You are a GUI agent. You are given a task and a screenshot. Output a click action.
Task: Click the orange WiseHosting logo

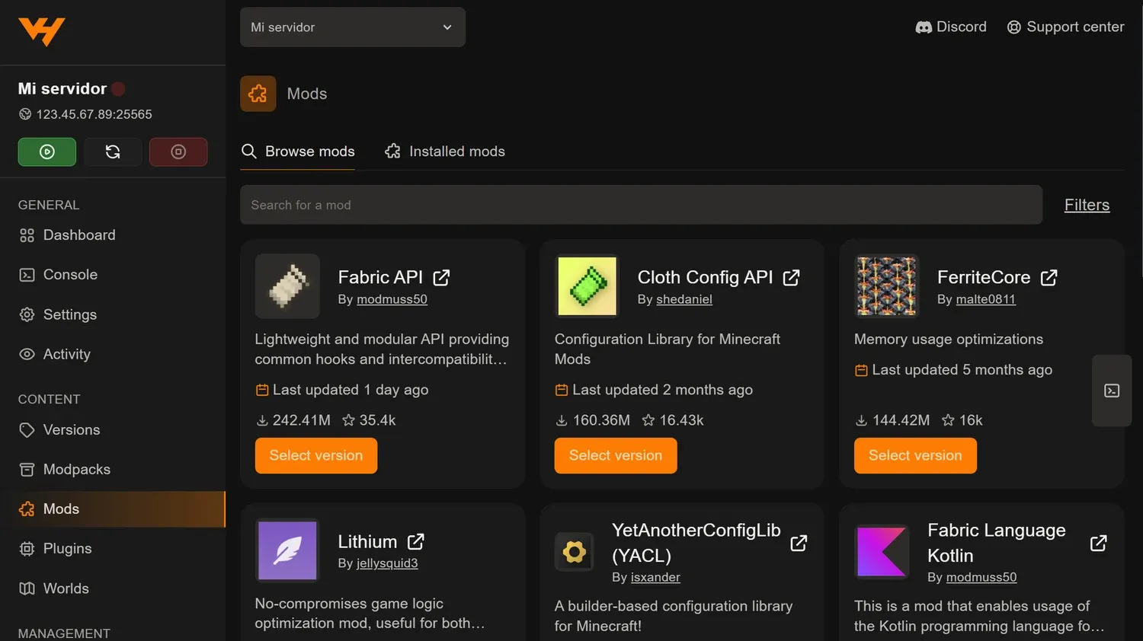coord(41,31)
